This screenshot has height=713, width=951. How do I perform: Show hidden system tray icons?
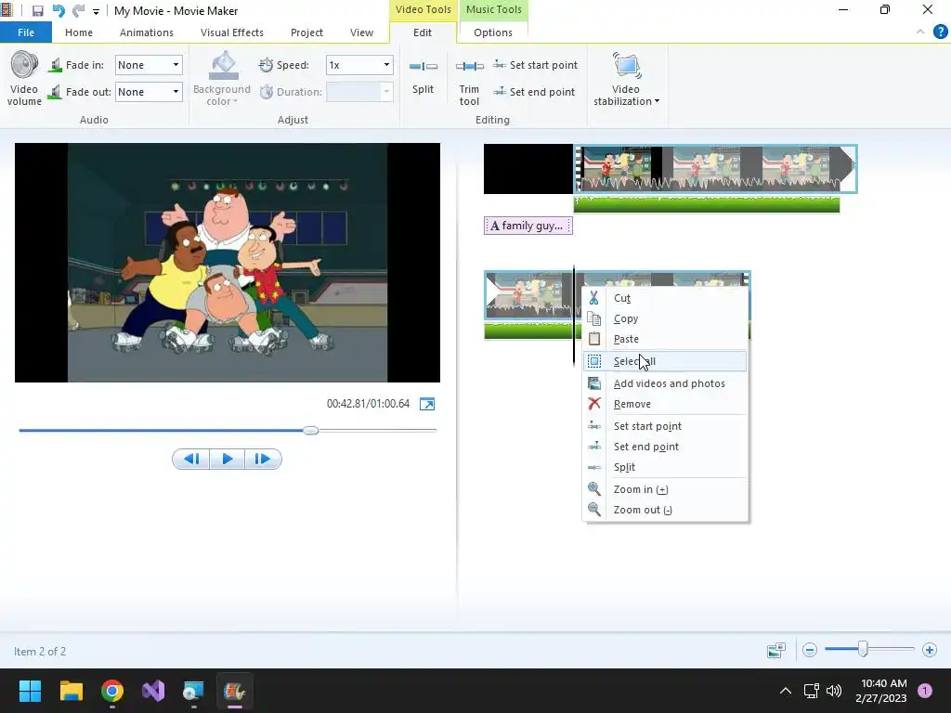[785, 691]
